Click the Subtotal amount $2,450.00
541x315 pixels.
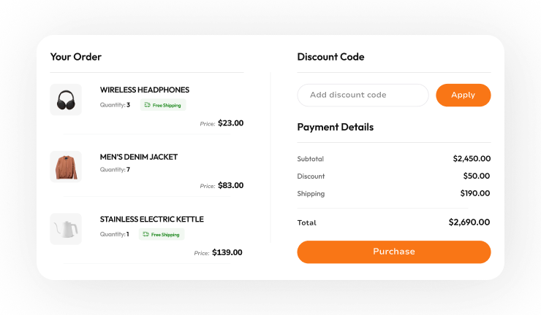click(x=472, y=159)
